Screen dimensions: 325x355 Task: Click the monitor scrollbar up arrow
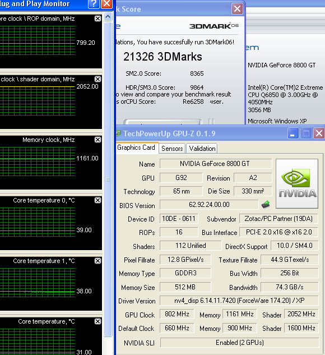108,17
